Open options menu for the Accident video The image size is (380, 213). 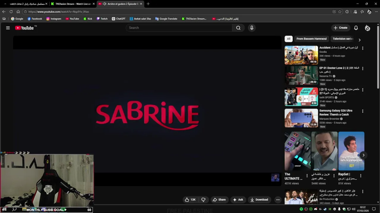point(362,48)
